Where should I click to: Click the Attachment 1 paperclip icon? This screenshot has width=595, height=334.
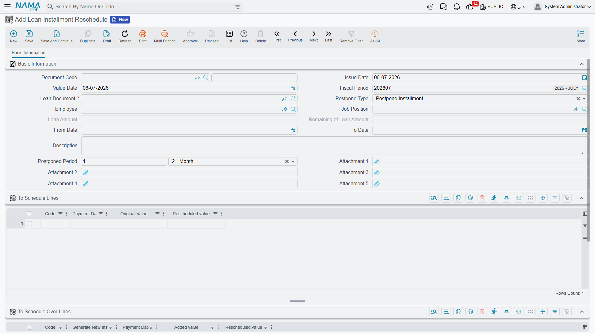(x=377, y=161)
